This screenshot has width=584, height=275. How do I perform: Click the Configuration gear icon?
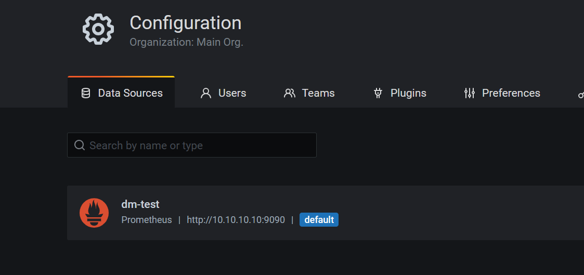(98, 29)
